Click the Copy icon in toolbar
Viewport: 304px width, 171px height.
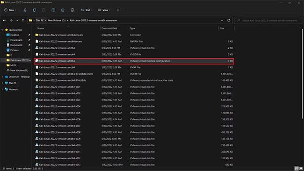click(34, 10)
